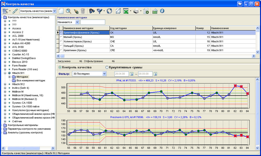Open dropdown arrow beside Excel export icon
The width and height of the screenshot is (261, 156).
click(x=130, y=11)
